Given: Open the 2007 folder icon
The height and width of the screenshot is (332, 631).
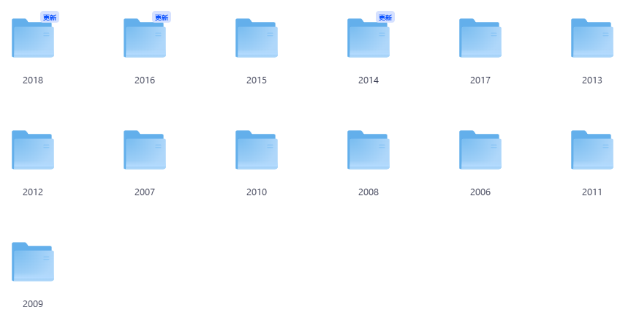Looking at the screenshot, I should pos(145,150).
